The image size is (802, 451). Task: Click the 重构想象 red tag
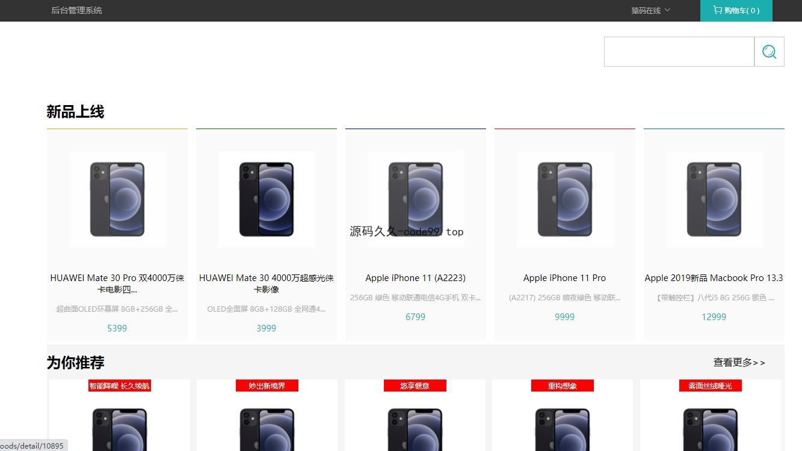point(563,386)
